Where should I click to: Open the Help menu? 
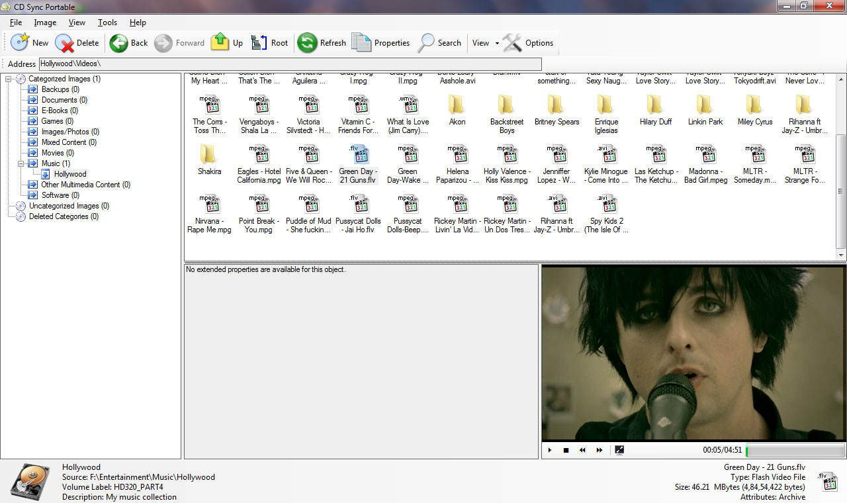[x=138, y=23]
